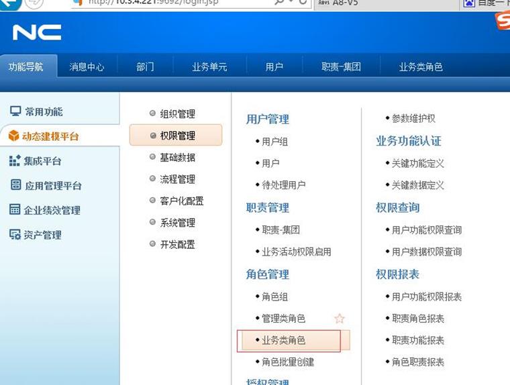Screen dimensions: 510x385
Task: Click the NC logo in header
Action: [37, 32]
